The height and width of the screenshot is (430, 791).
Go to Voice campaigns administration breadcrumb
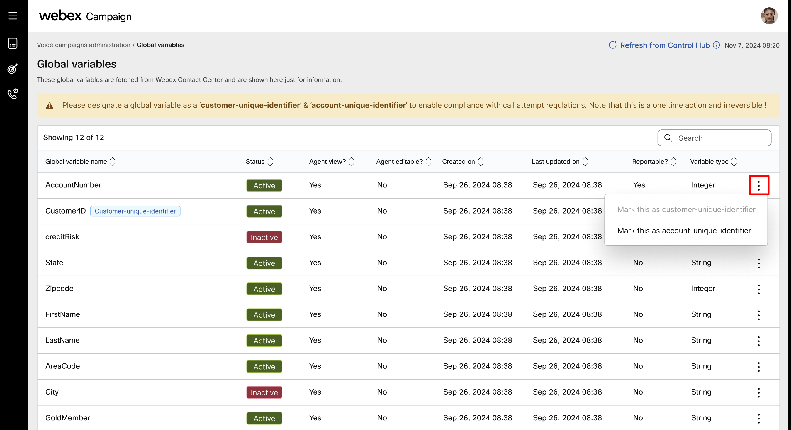coord(84,45)
